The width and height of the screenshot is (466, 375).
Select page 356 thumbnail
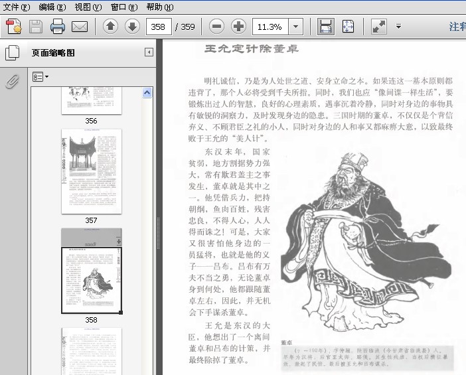[x=92, y=100]
